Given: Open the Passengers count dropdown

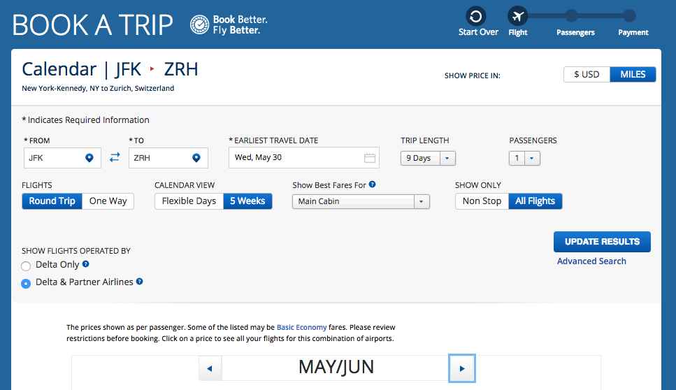Looking at the screenshot, I should coord(524,158).
